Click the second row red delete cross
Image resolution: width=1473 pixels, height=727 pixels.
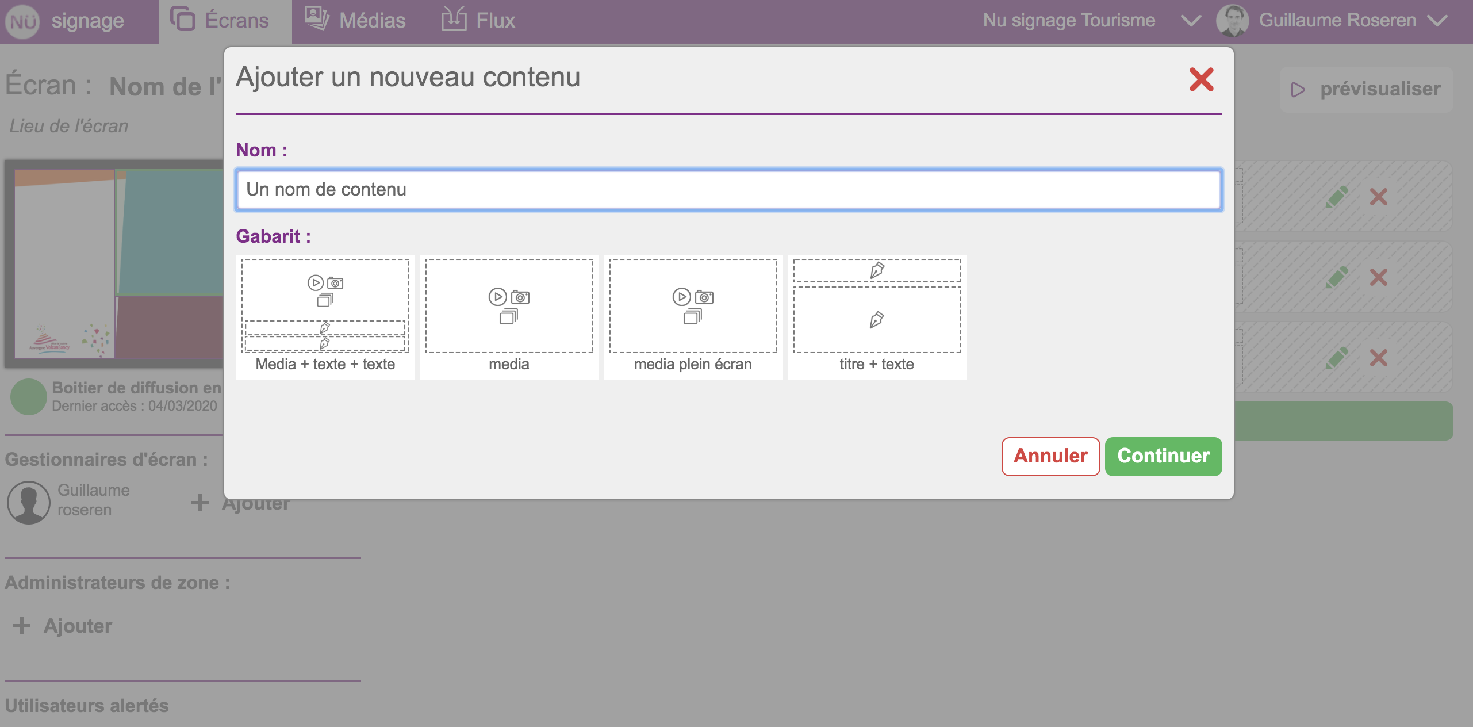(x=1378, y=278)
